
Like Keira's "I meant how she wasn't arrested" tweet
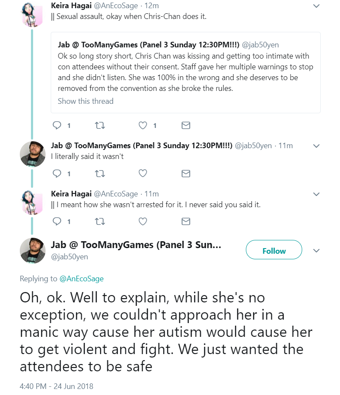pyautogui.click(x=143, y=221)
